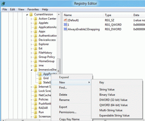Click the binary icon beside value named 1

(65, 25)
